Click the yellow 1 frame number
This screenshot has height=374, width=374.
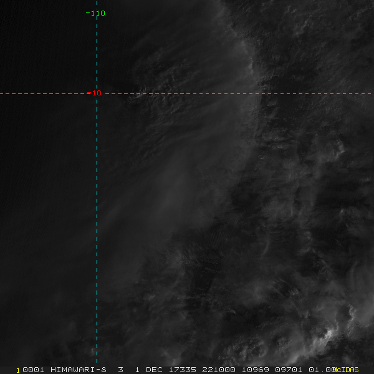tap(18, 370)
